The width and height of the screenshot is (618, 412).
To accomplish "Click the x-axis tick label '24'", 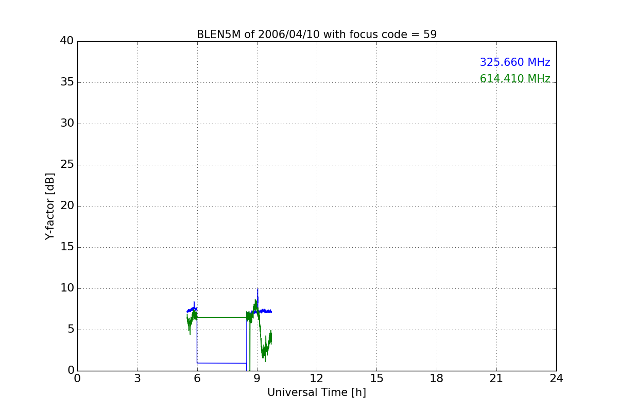I will tap(556, 379).
